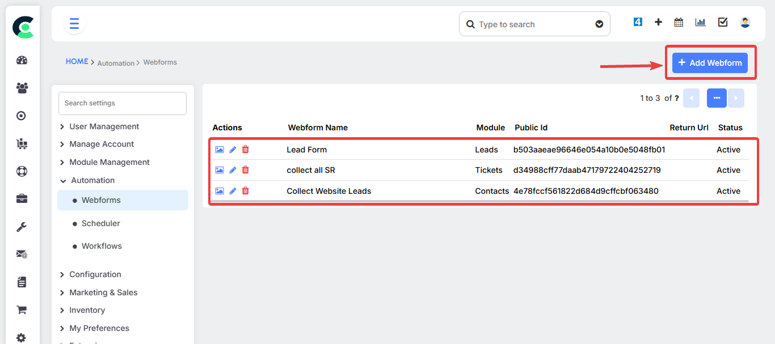This screenshot has height=344, width=775.
Task: Open the email icon in the sidebar
Action: [22, 254]
